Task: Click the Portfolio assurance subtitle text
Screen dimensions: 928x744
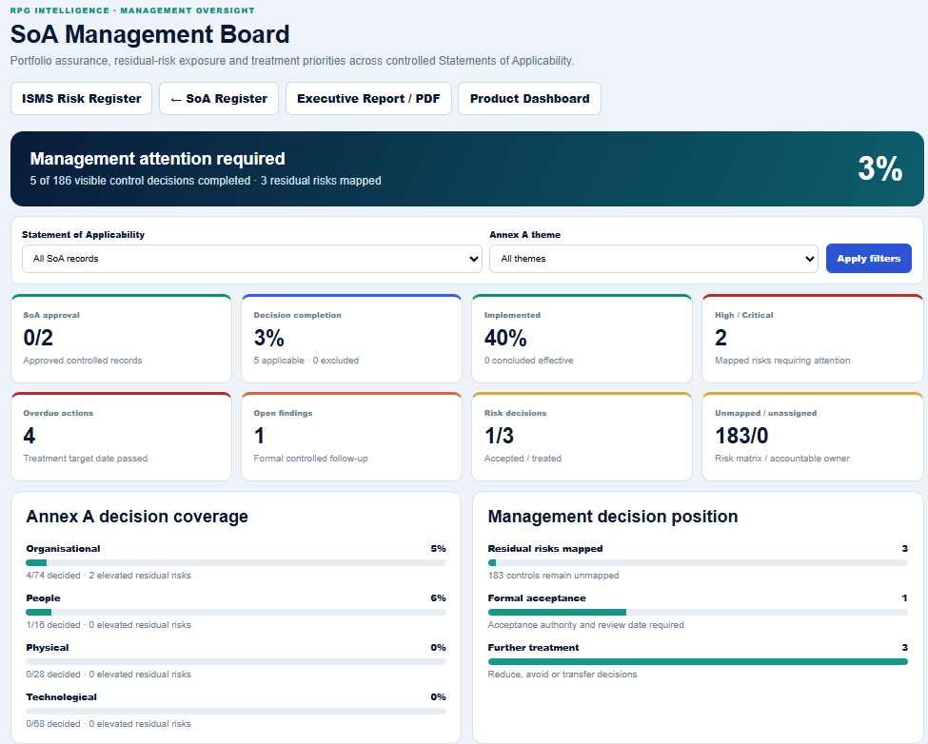Action: tap(292, 60)
